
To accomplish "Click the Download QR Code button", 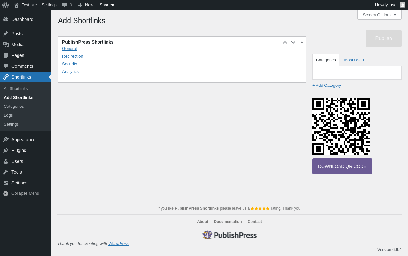I will pyautogui.click(x=342, y=166).
